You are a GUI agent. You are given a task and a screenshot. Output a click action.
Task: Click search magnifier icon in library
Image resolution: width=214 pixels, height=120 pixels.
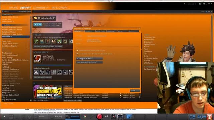3,11
